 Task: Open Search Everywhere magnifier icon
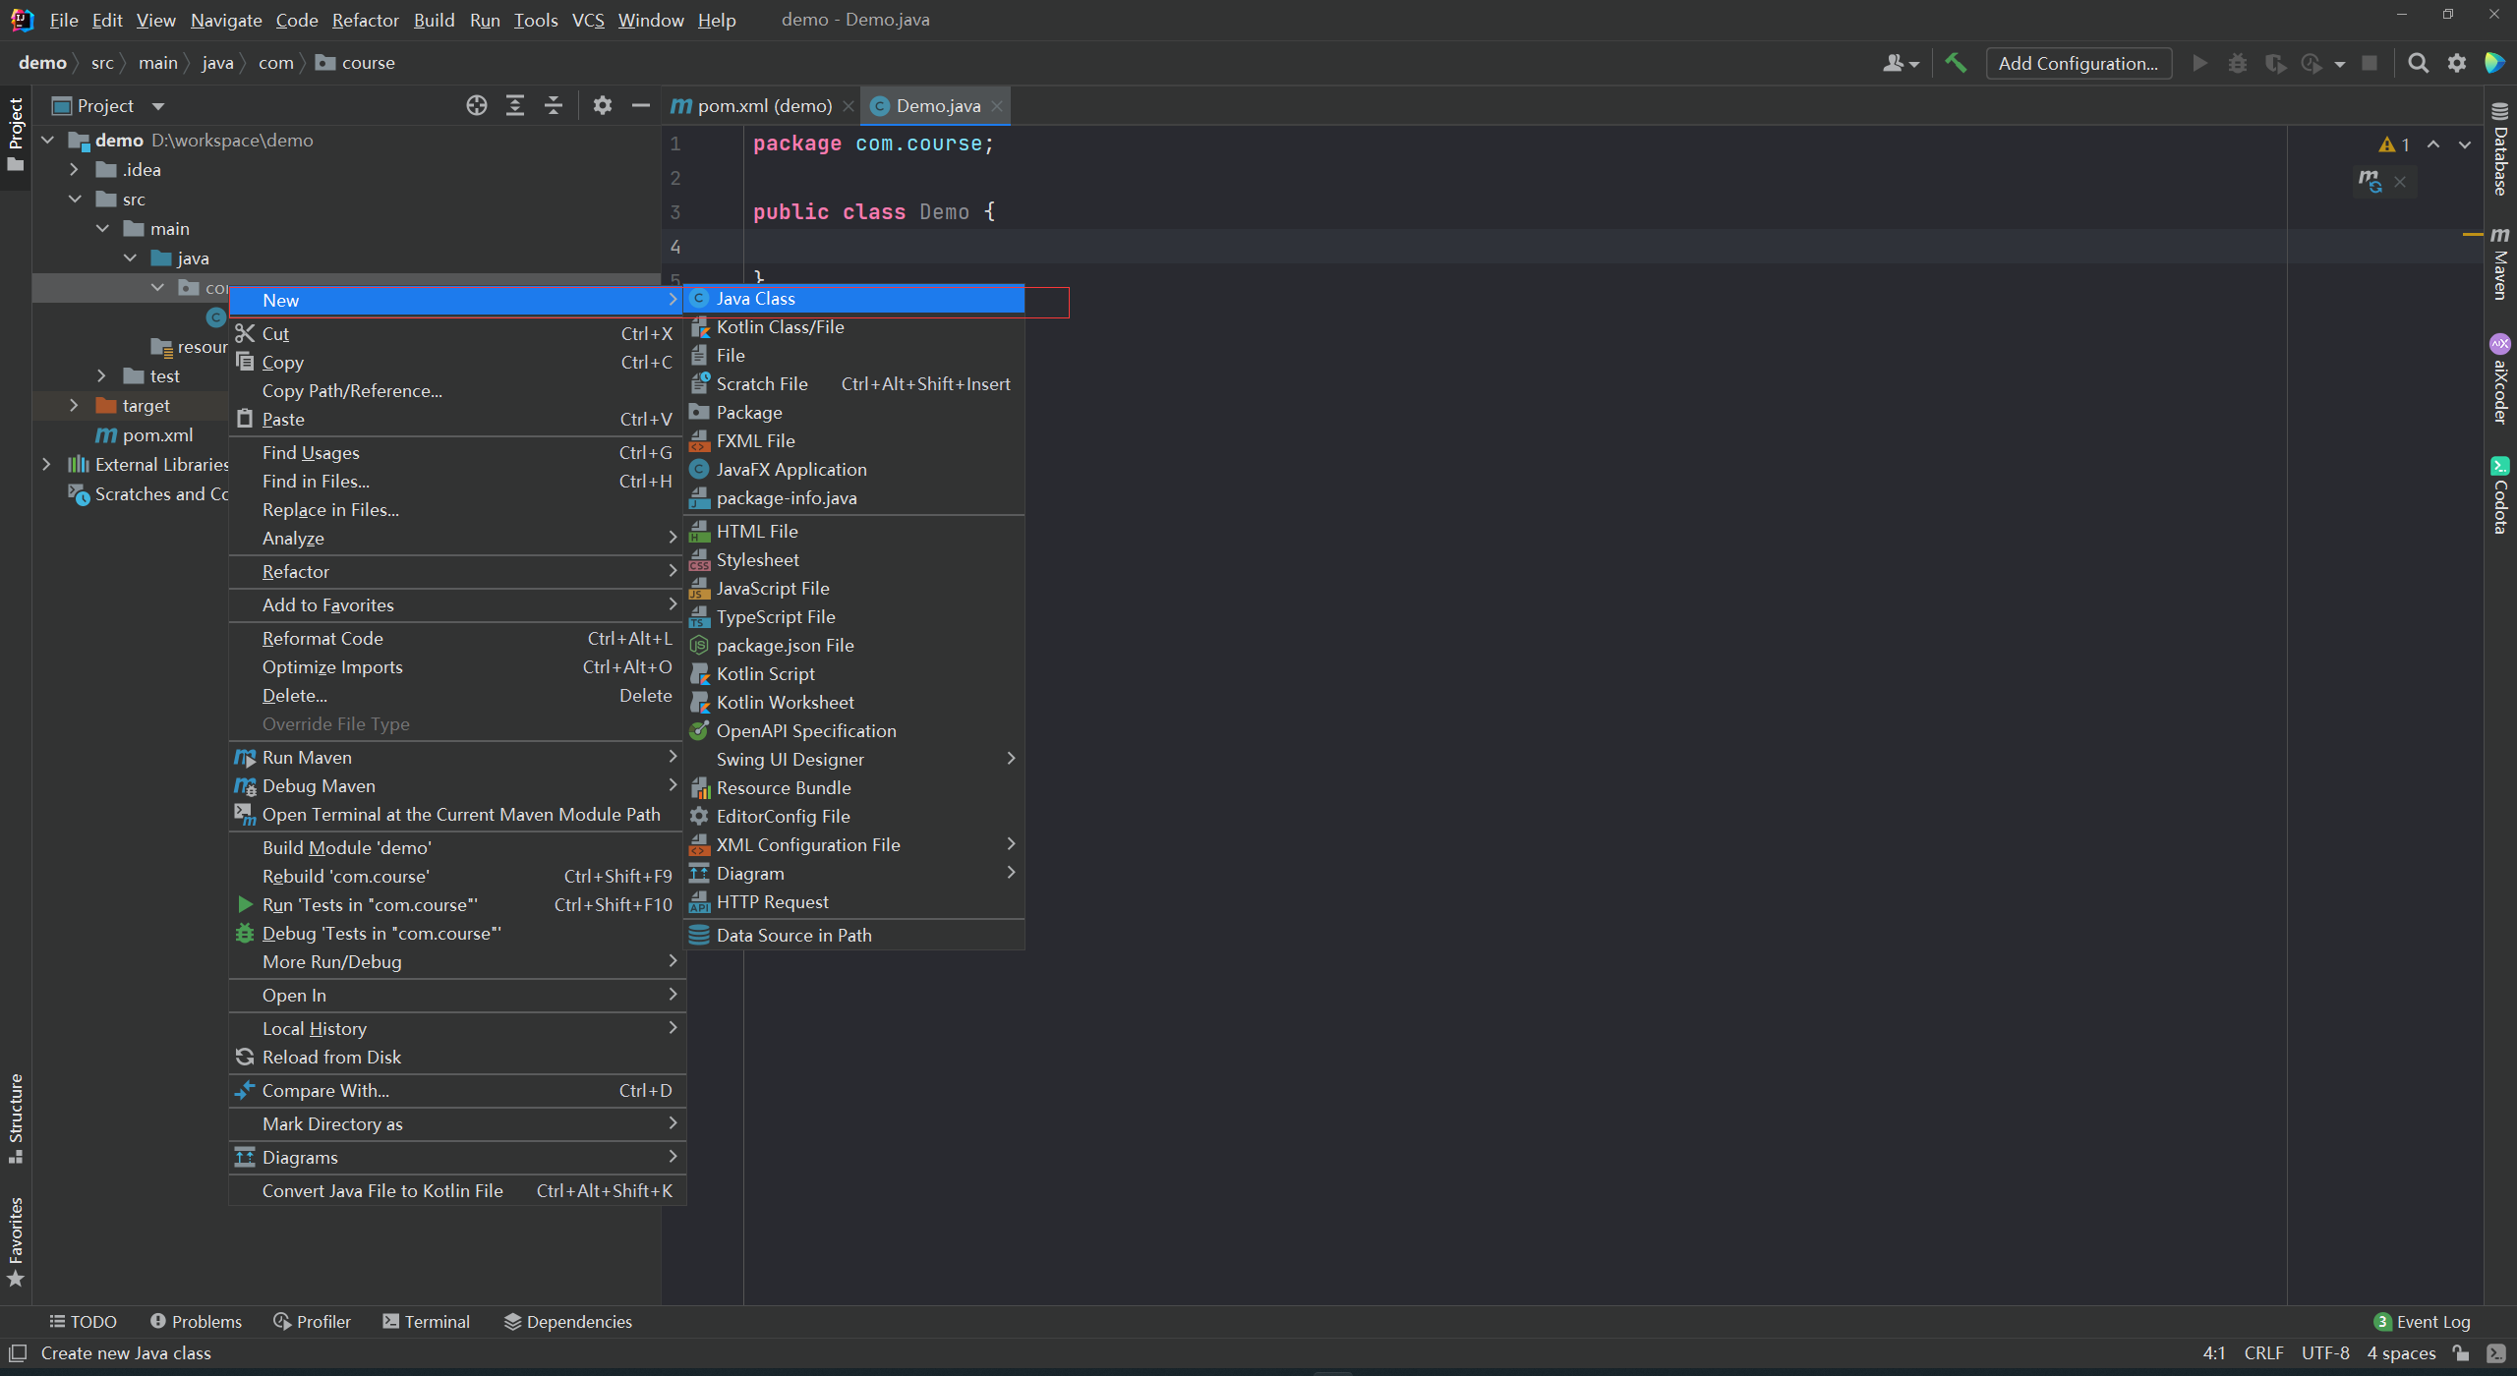click(2418, 63)
